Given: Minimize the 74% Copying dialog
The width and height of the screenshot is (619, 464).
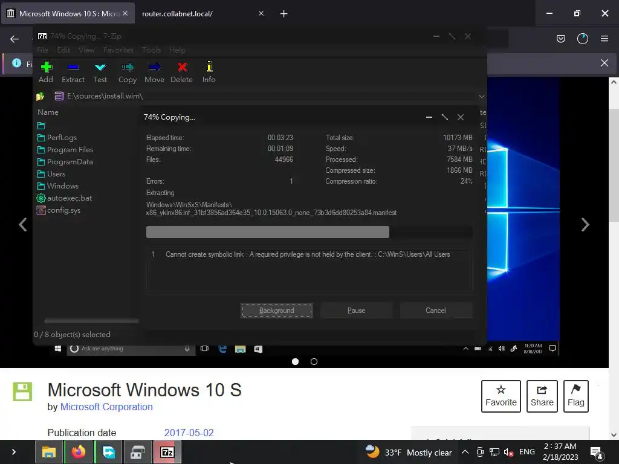Looking at the screenshot, I should click(x=429, y=117).
